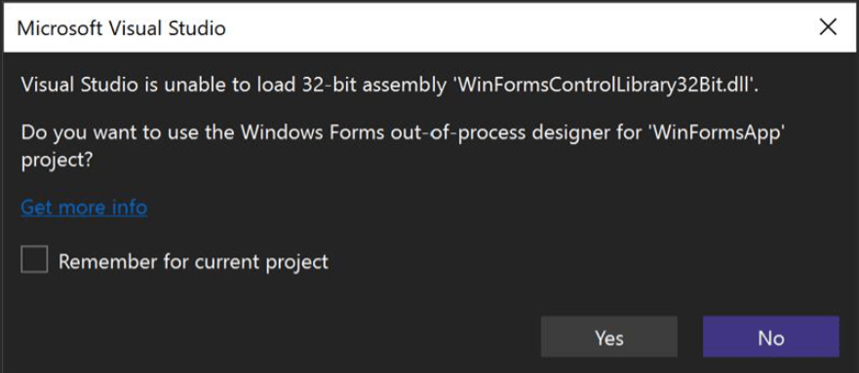Choose No to decline out-of-process designer
The height and width of the screenshot is (373, 859).
pos(771,337)
